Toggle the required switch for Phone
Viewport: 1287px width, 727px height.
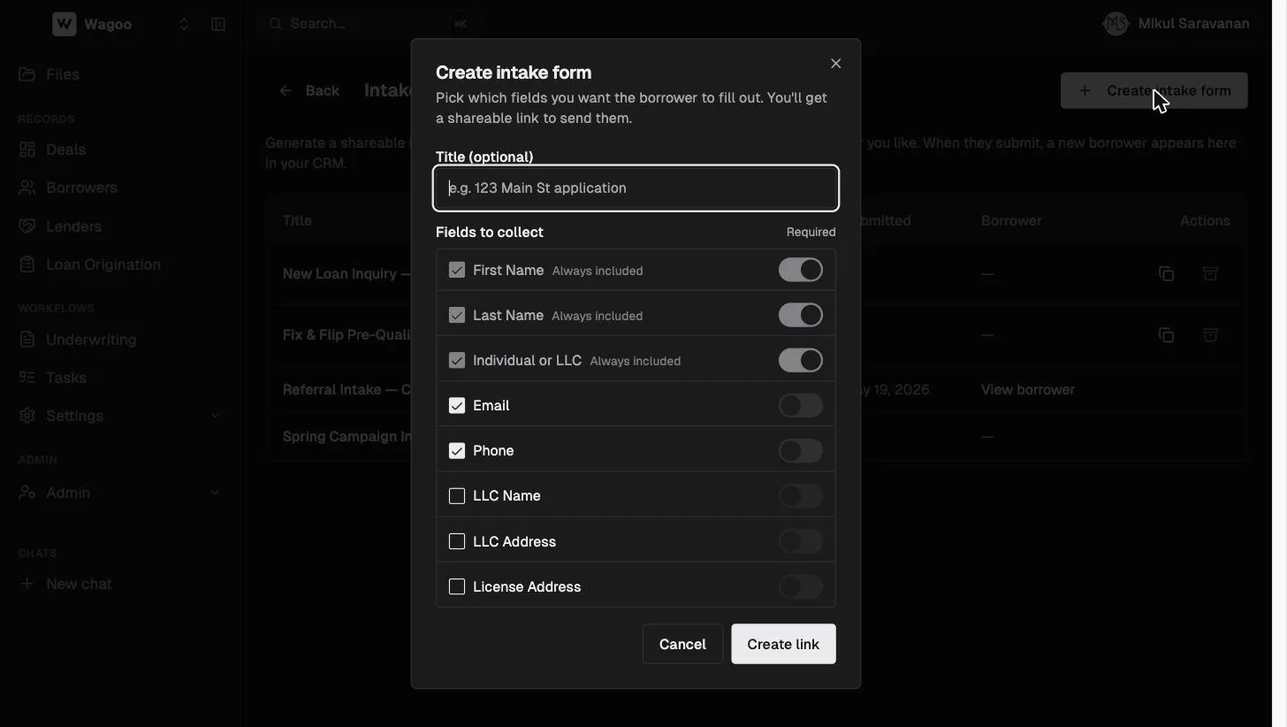tap(800, 450)
